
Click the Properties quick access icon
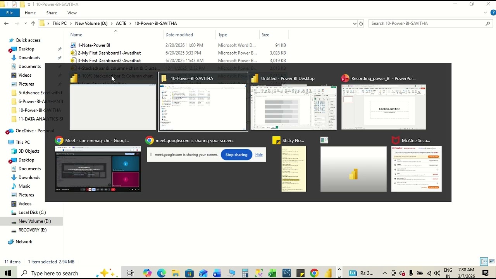[x=14, y=4]
